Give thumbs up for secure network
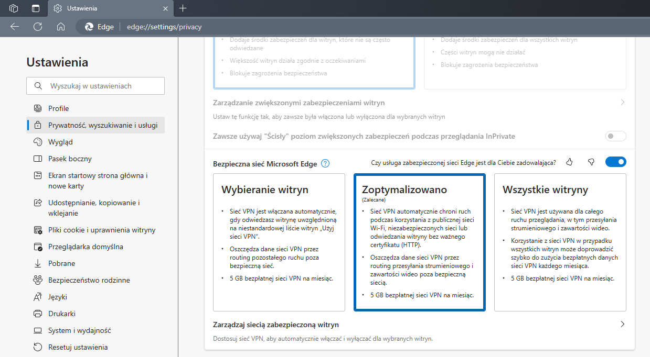Viewport: 650px width, 357px height. (x=569, y=162)
